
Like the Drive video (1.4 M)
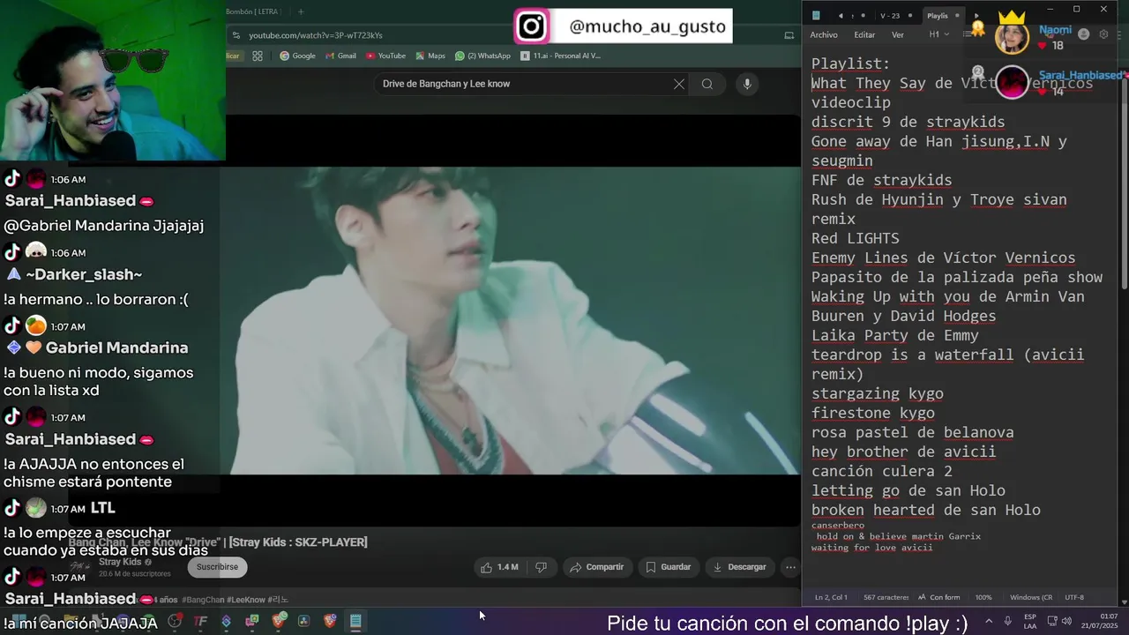(x=500, y=567)
